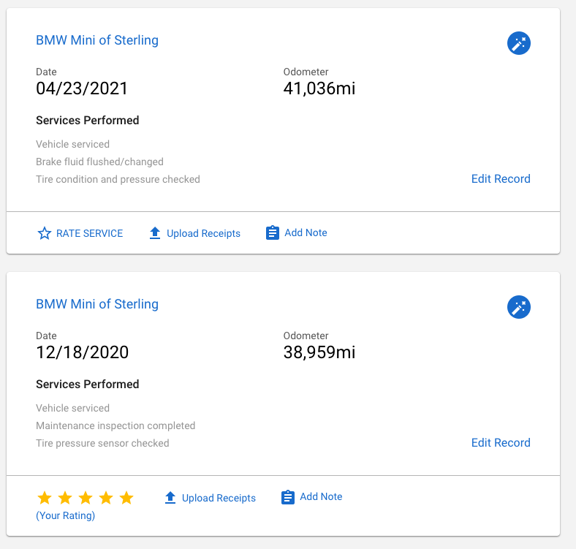Click the magic wand icon on the 12/18/2020 record
The height and width of the screenshot is (549, 576).
click(x=519, y=307)
